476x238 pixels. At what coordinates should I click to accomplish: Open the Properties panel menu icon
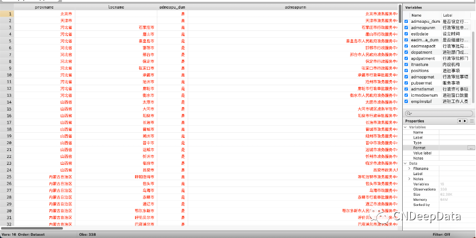tap(472, 121)
